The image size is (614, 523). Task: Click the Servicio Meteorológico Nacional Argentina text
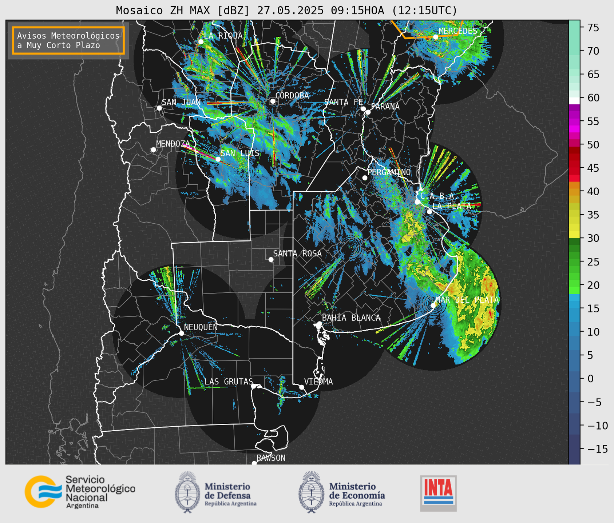(100, 492)
